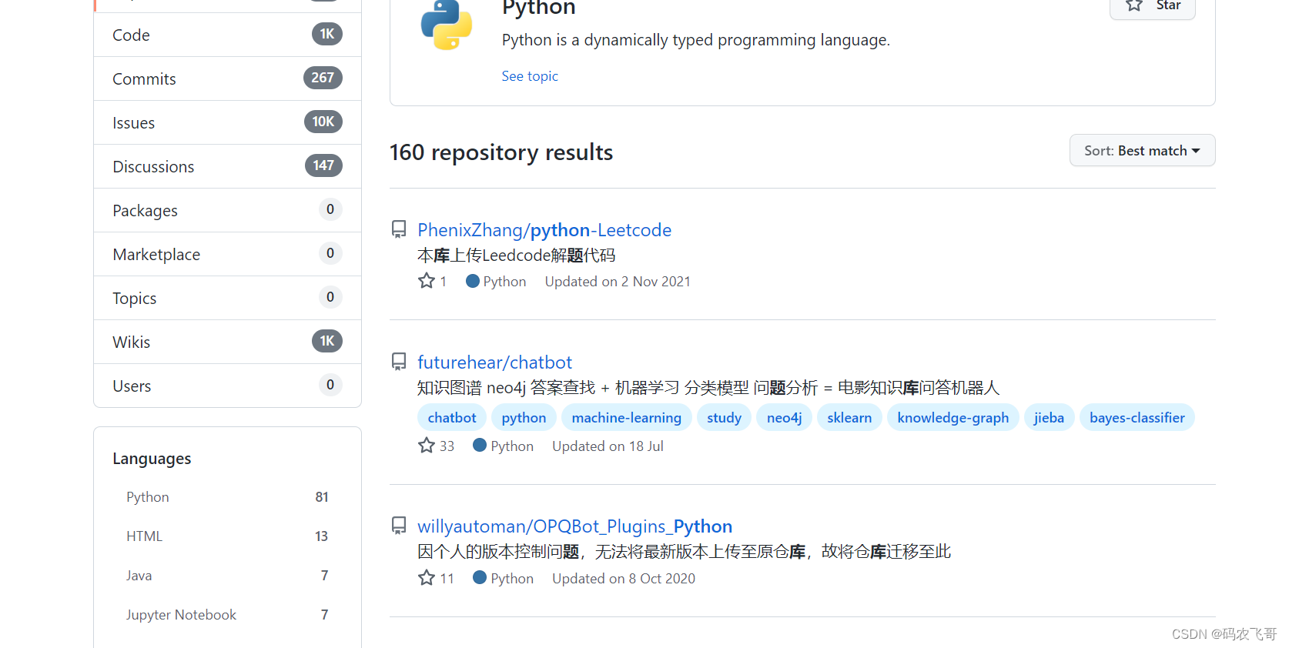Open PhenixZhang/python-Leetcode repository

coord(544,230)
